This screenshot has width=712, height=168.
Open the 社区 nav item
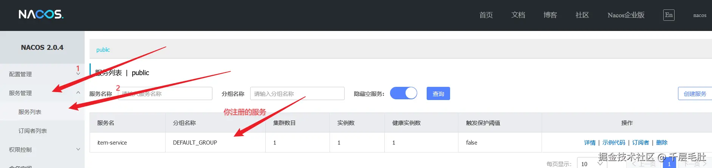[x=582, y=15]
